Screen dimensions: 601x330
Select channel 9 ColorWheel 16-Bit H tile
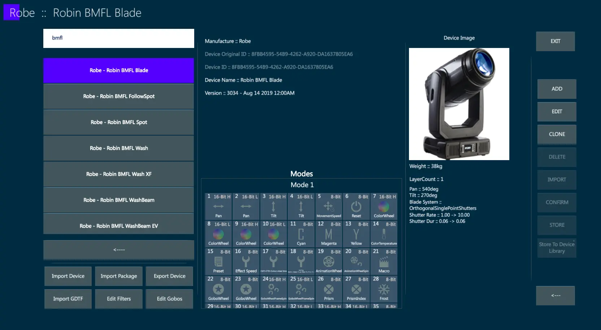pos(246,234)
